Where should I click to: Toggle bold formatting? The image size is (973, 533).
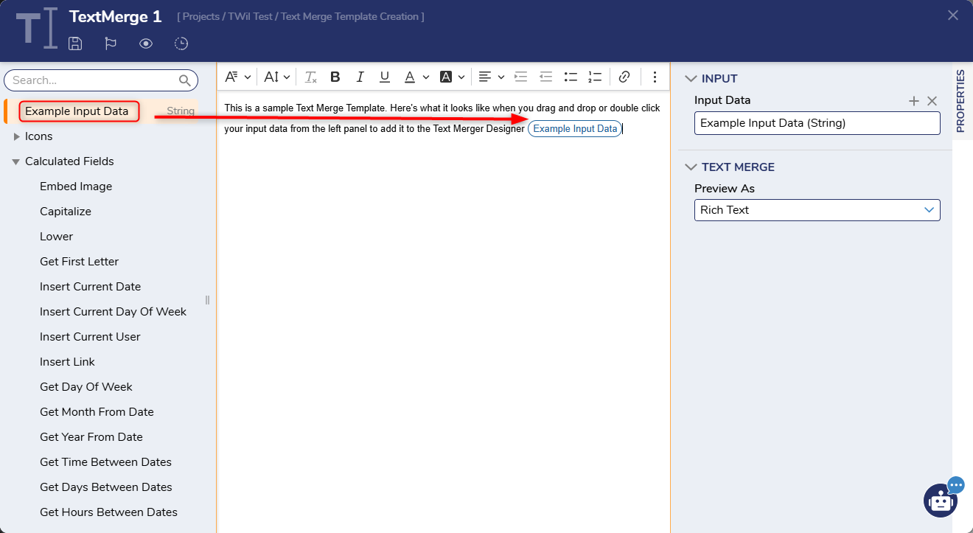[335, 77]
